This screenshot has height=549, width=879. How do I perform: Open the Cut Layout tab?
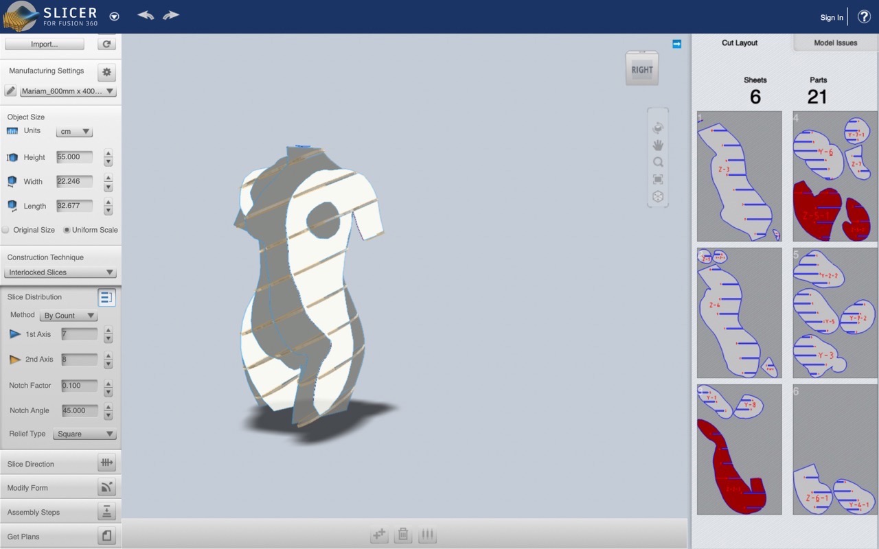(740, 43)
